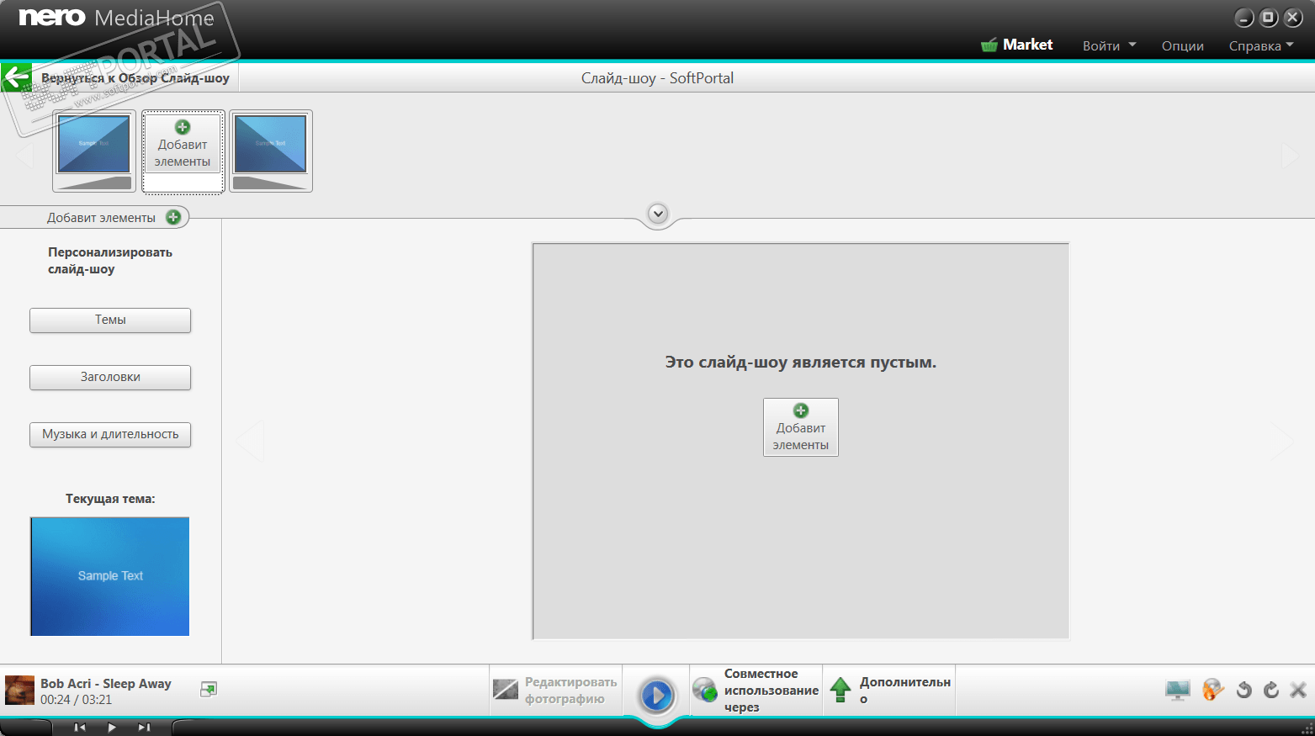Click the burn disc flame icon
Screen dimensions: 1315x736
pos(1212,690)
